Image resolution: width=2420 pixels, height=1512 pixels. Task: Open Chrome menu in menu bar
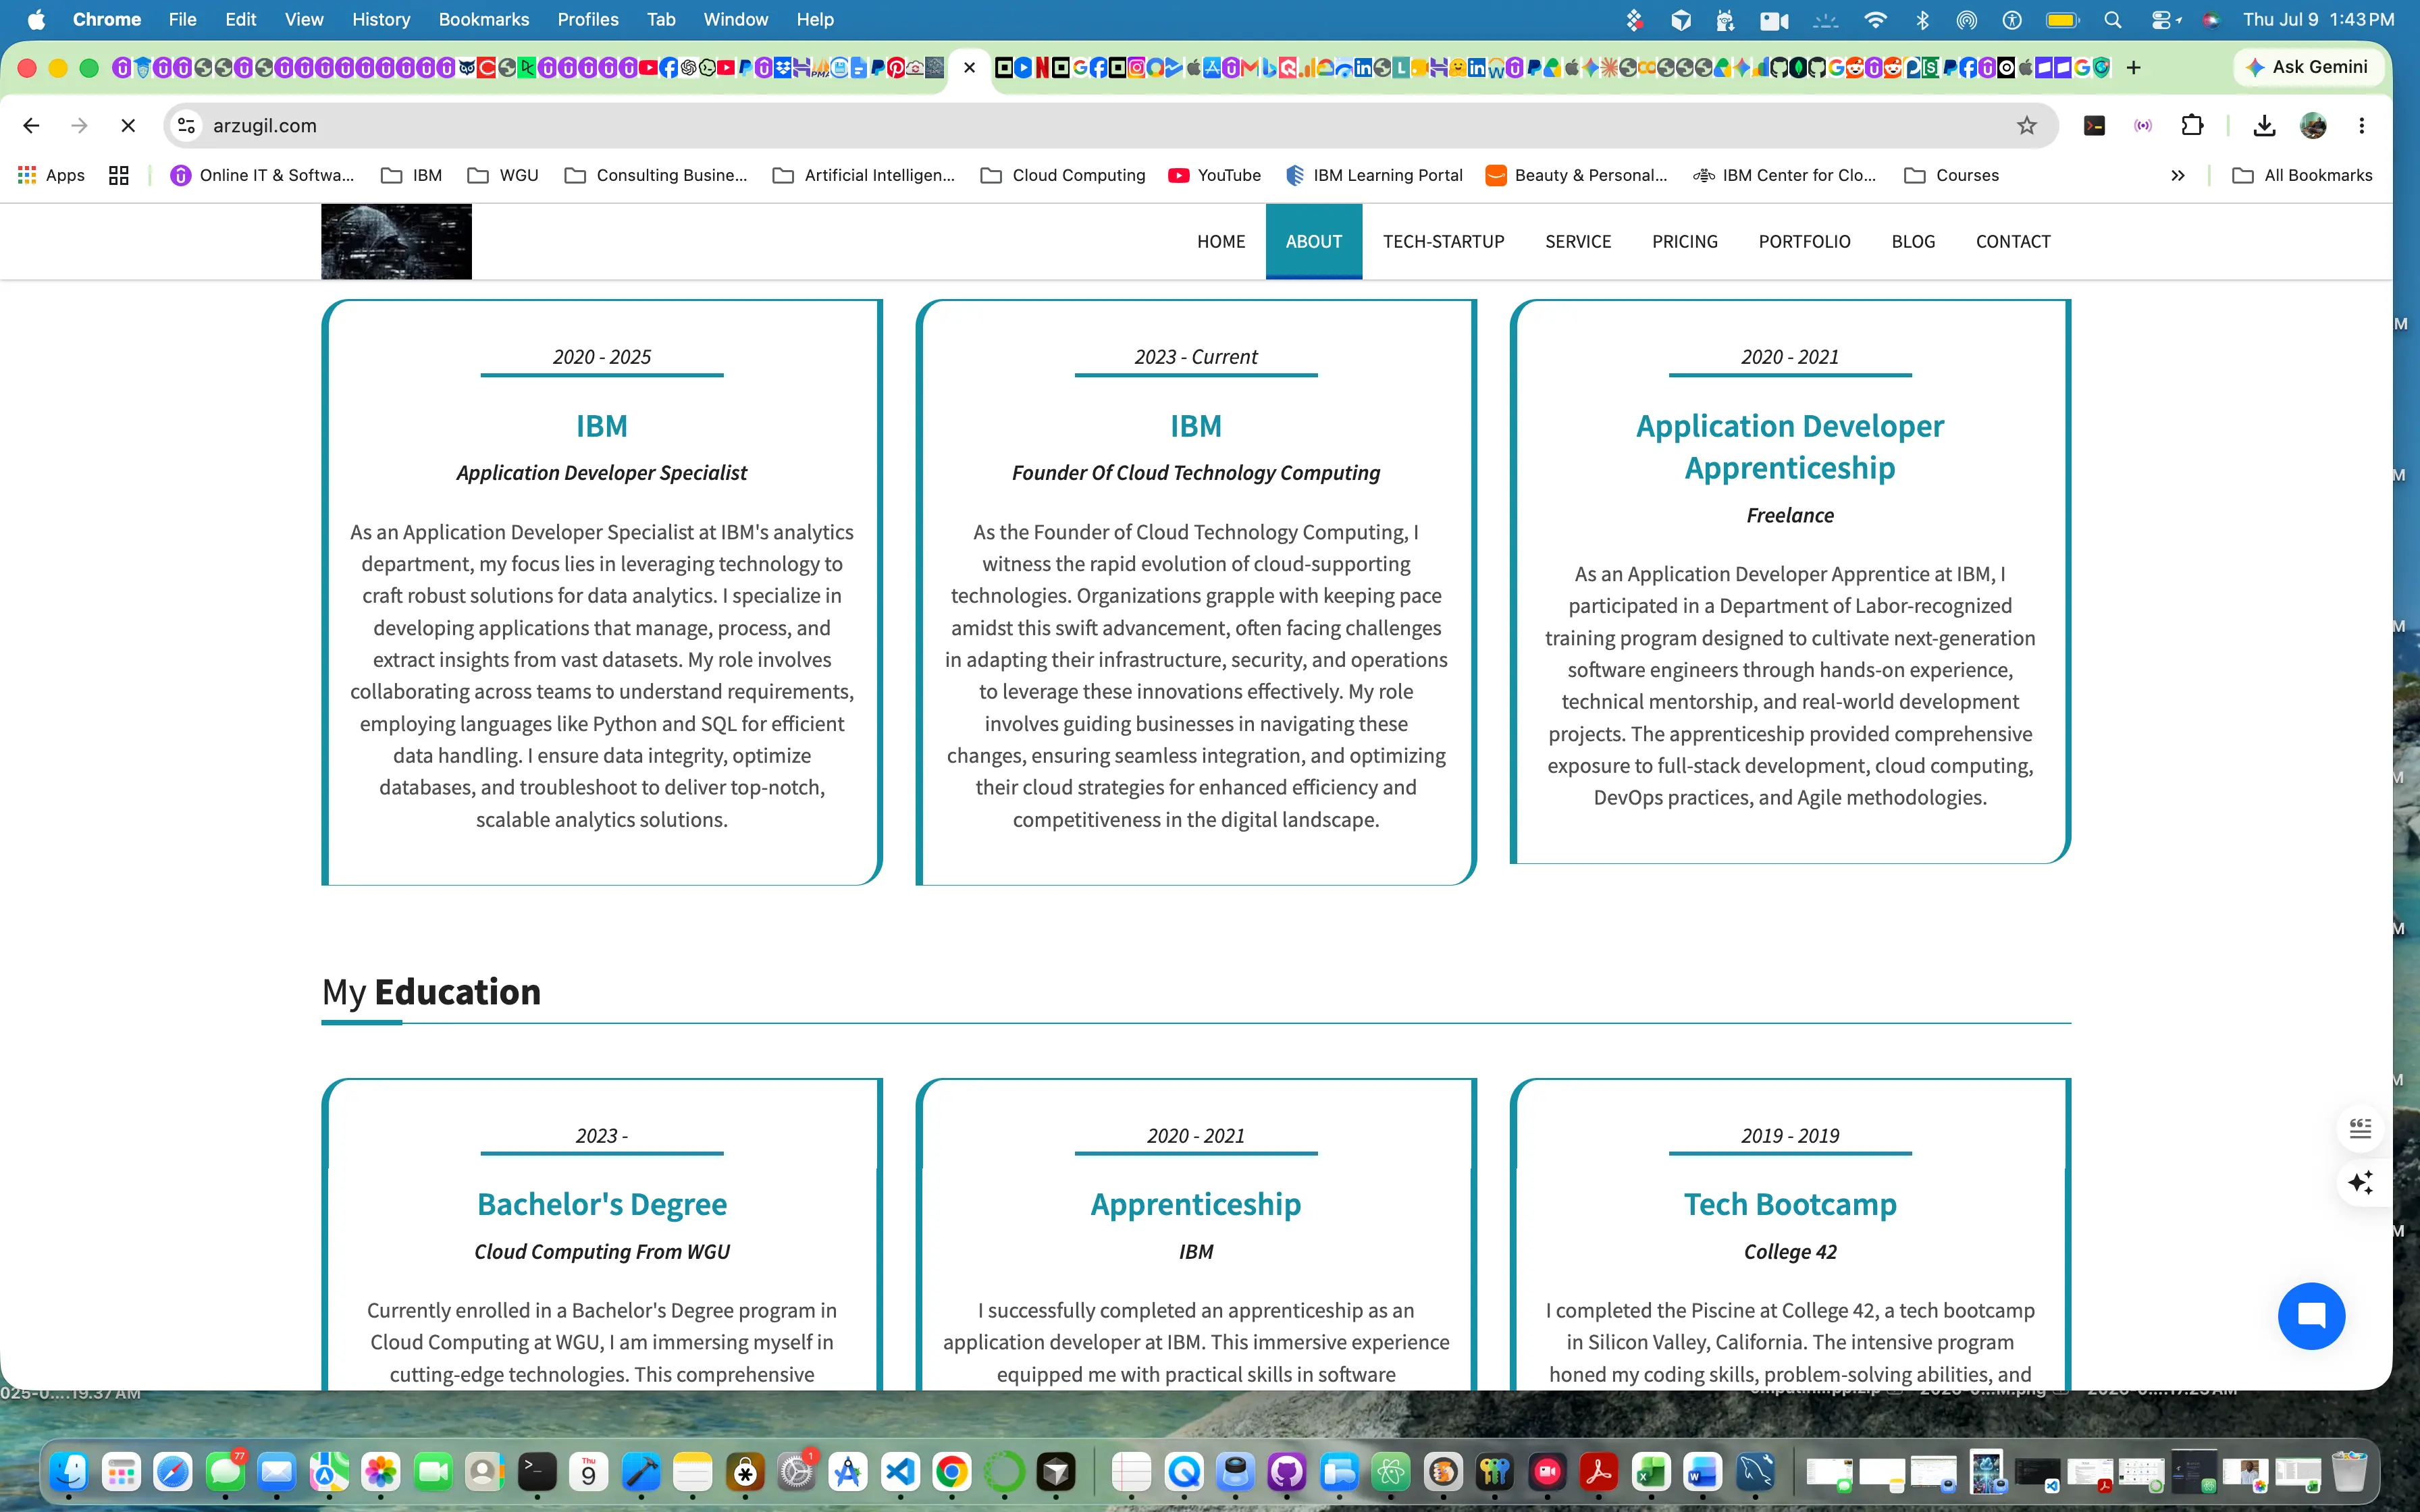(106, 19)
